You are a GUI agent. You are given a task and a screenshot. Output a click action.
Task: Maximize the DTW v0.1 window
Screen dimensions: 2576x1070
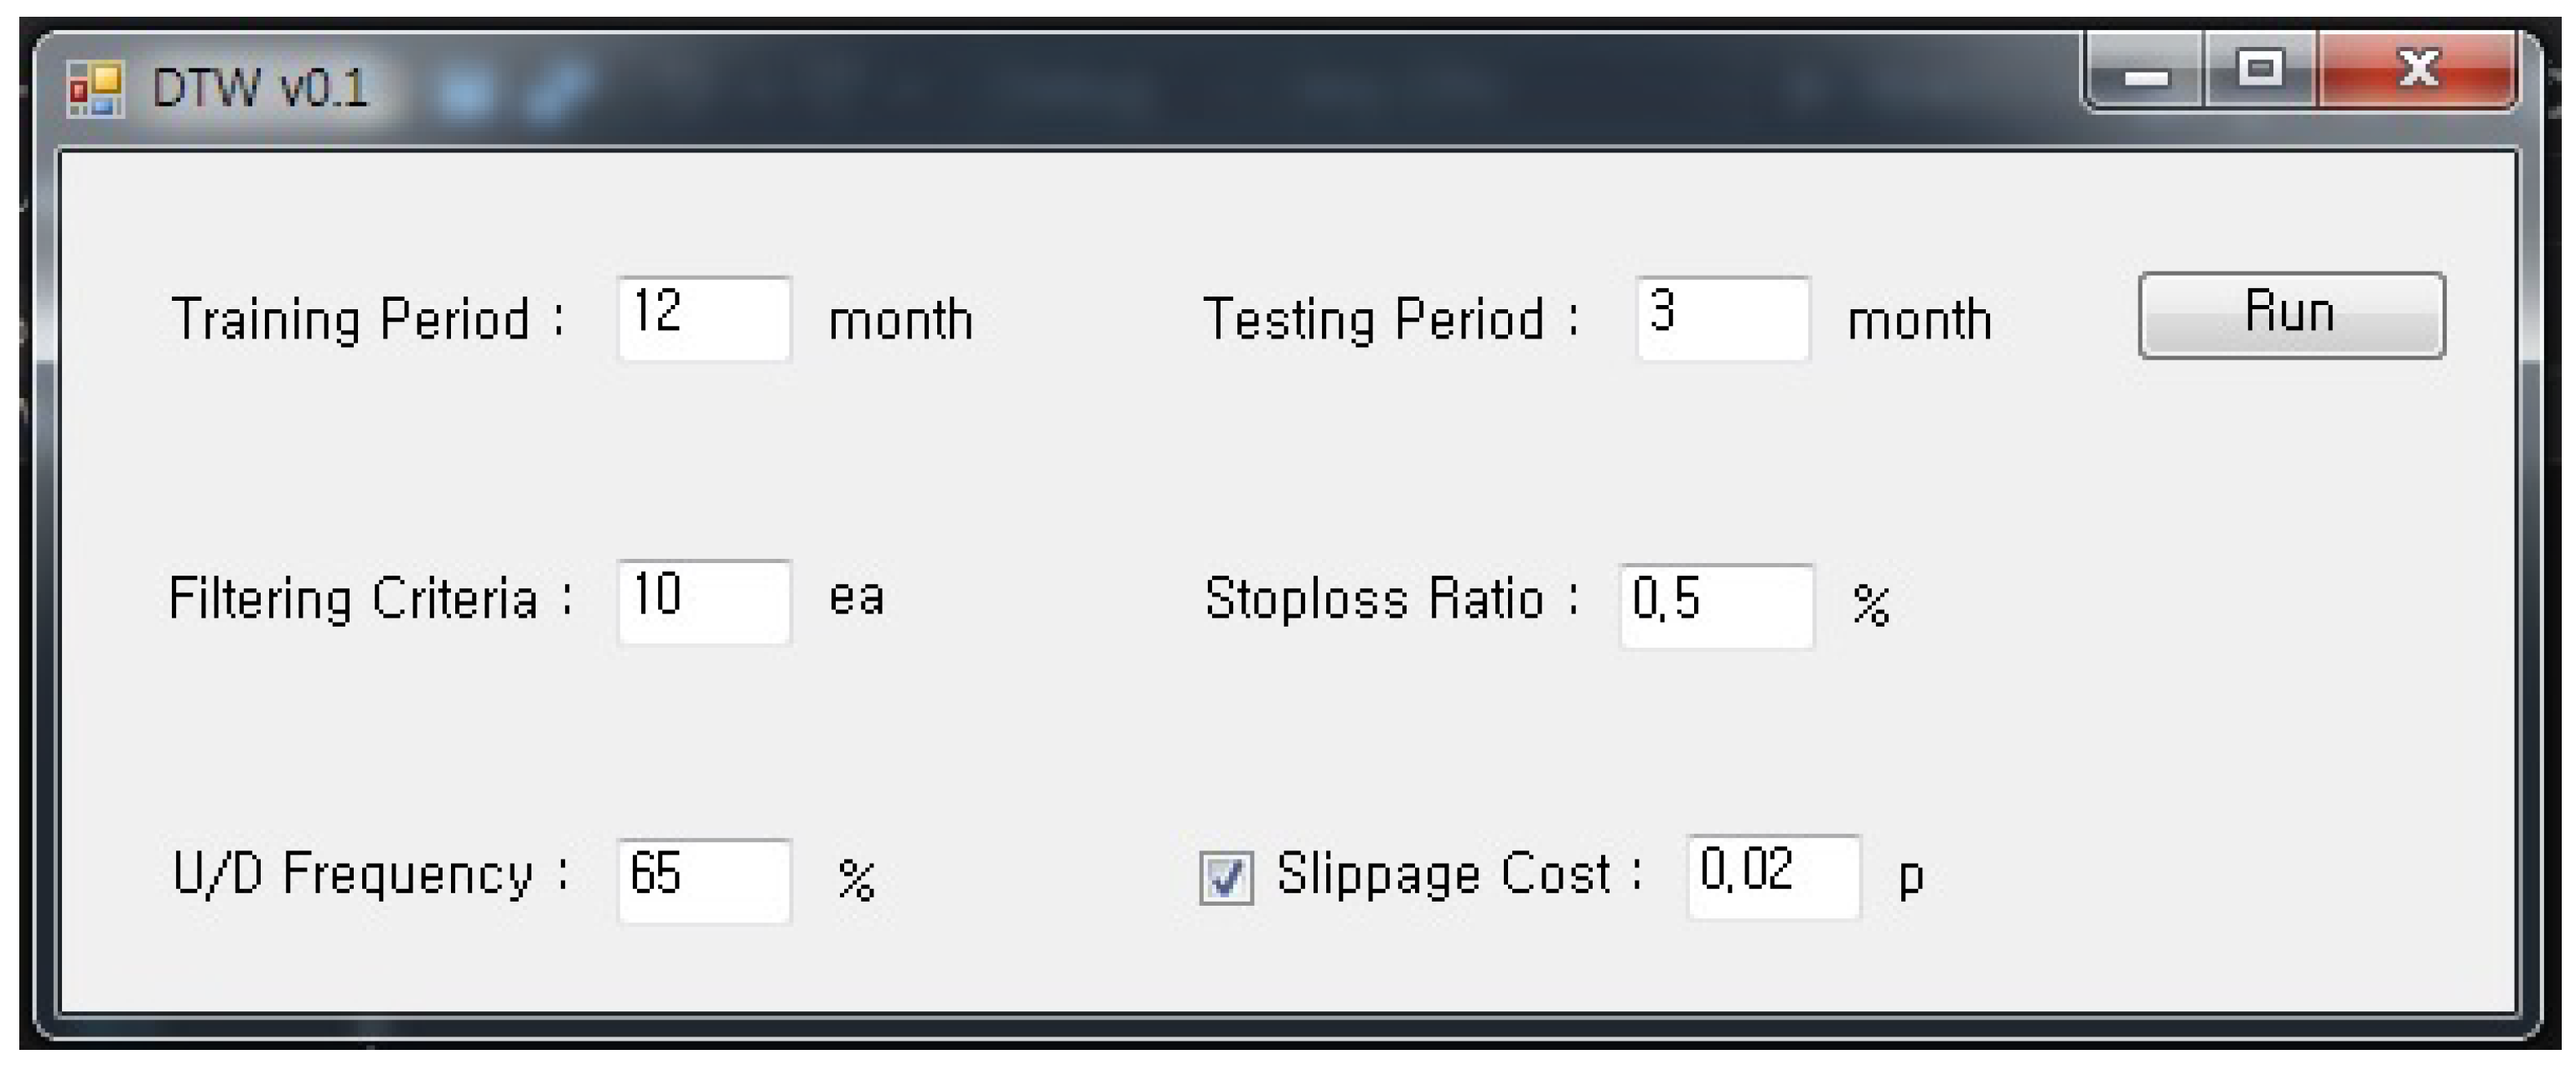[x=2260, y=70]
